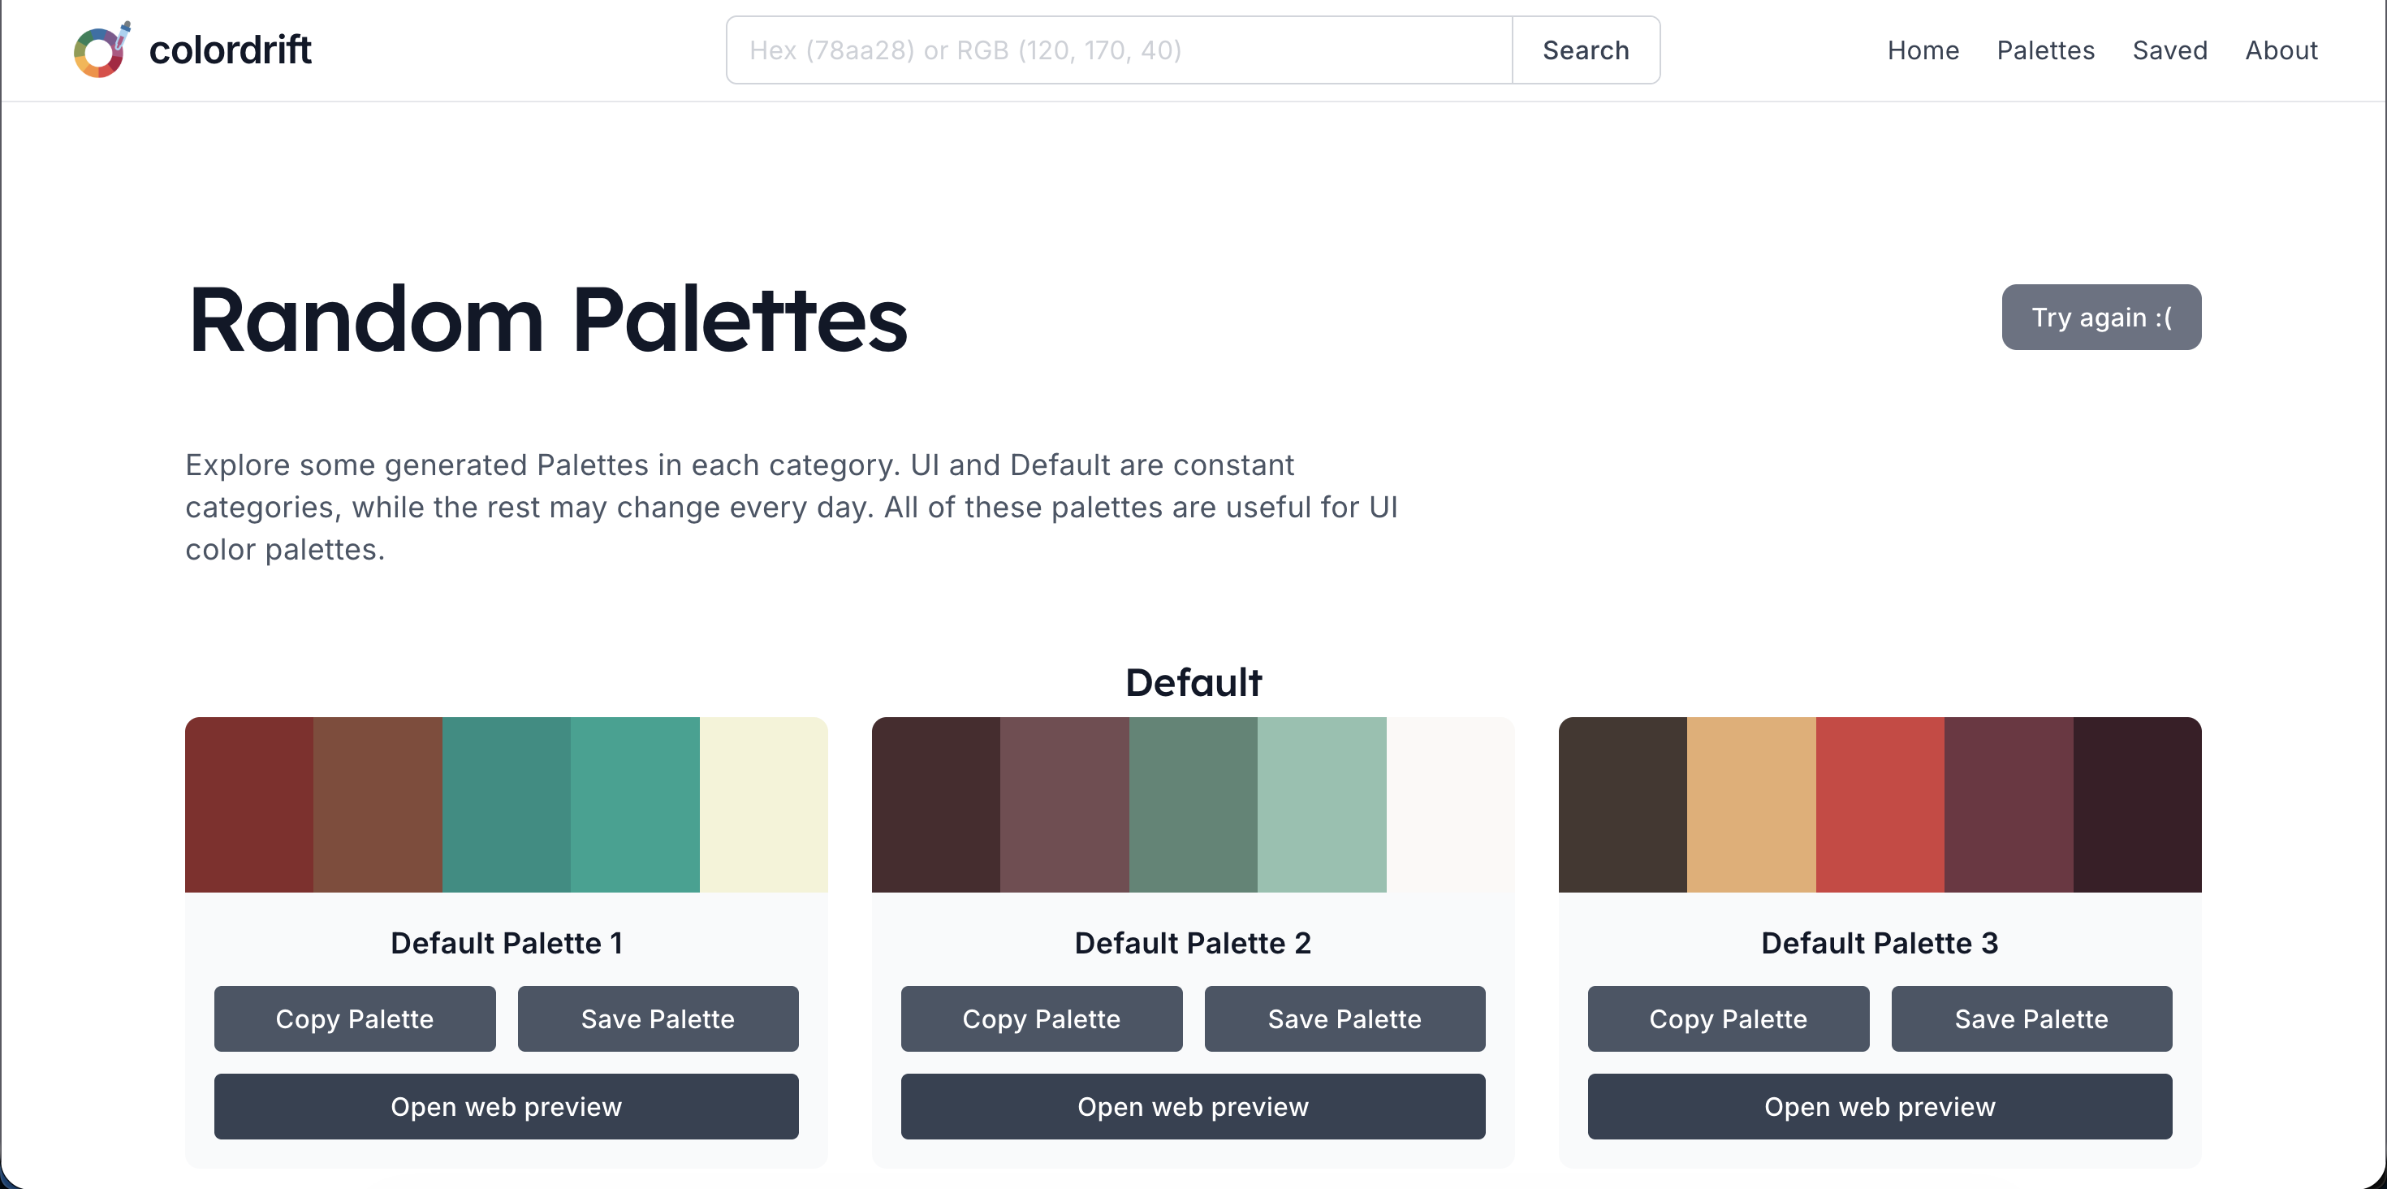Focus the Hex or RGB search field
The height and width of the screenshot is (1189, 2387).
click(1120, 50)
